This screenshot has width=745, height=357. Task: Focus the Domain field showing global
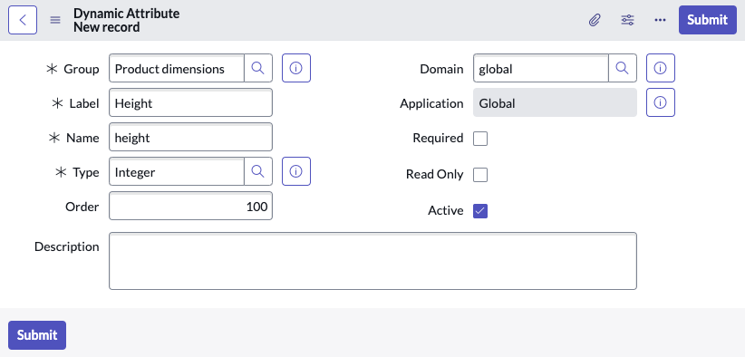541,68
